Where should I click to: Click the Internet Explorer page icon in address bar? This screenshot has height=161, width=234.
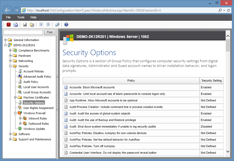pyautogui.click(x=24, y=10)
